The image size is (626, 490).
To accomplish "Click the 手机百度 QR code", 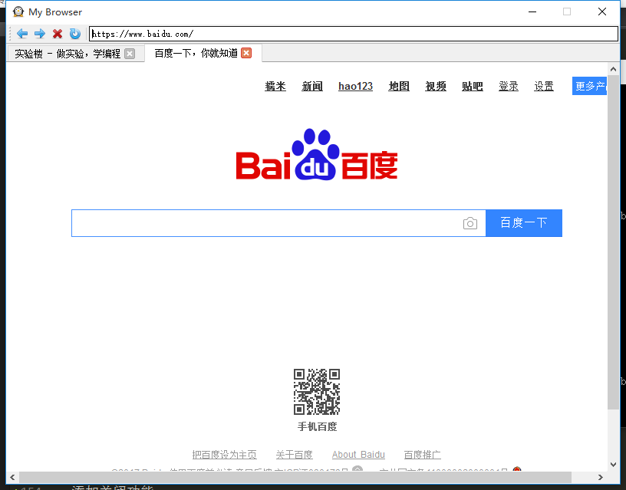I will [x=317, y=391].
